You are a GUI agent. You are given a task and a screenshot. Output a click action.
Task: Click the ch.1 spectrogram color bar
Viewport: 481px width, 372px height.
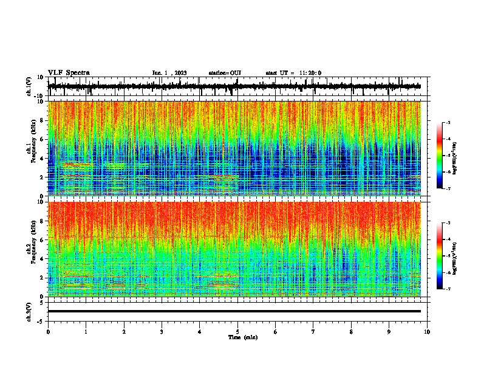click(x=440, y=156)
